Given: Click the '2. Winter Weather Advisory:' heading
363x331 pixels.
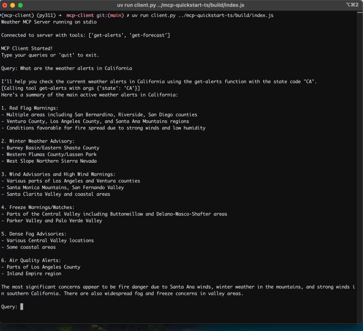Looking at the screenshot, I should click(38, 141).
